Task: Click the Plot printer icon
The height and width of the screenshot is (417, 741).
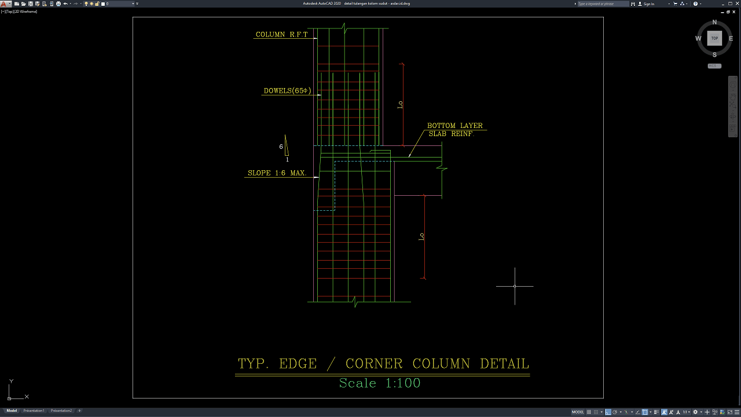Action: coord(58,3)
